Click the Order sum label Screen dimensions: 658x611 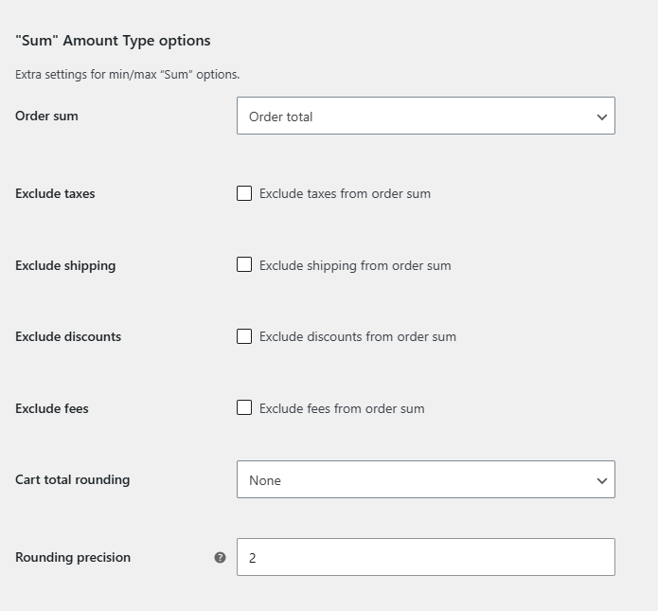46,116
